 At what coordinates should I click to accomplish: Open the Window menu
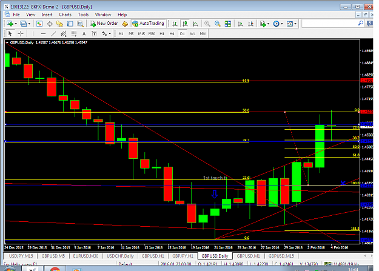pos(103,15)
